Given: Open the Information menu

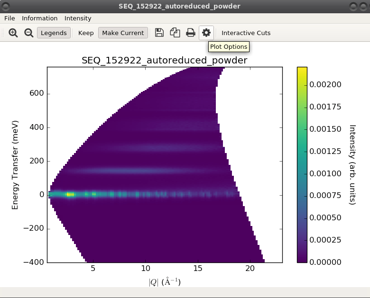Looking at the screenshot, I should [x=40, y=18].
